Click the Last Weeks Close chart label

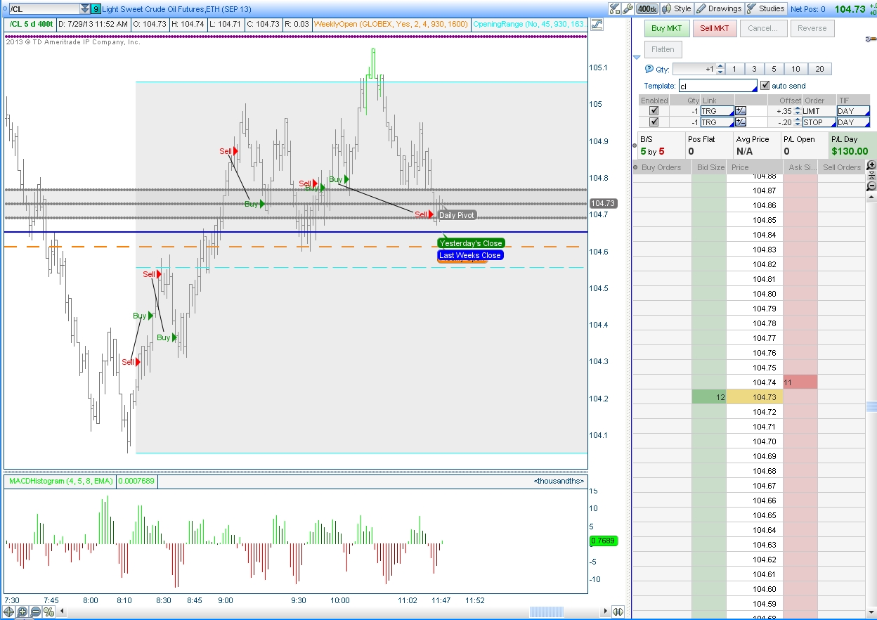tap(470, 255)
